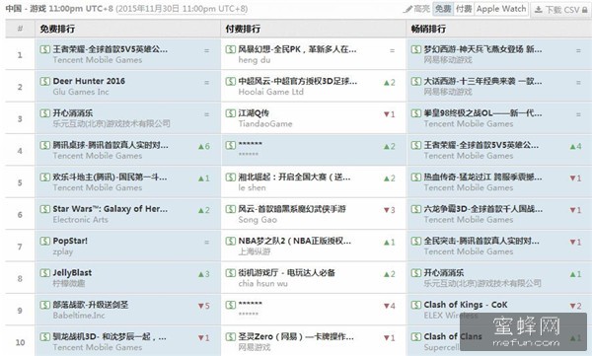Click the ▼3 rank change for 风云
This screenshot has height=356, width=592.
coord(390,210)
